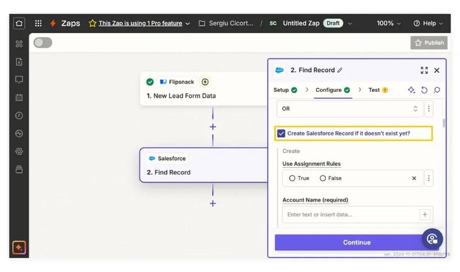
Task: Click the SC user initials badge
Action: pyautogui.click(x=273, y=23)
